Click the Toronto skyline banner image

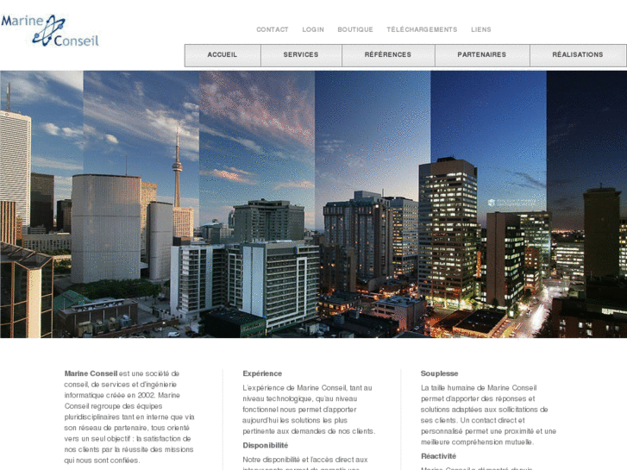click(x=314, y=204)
